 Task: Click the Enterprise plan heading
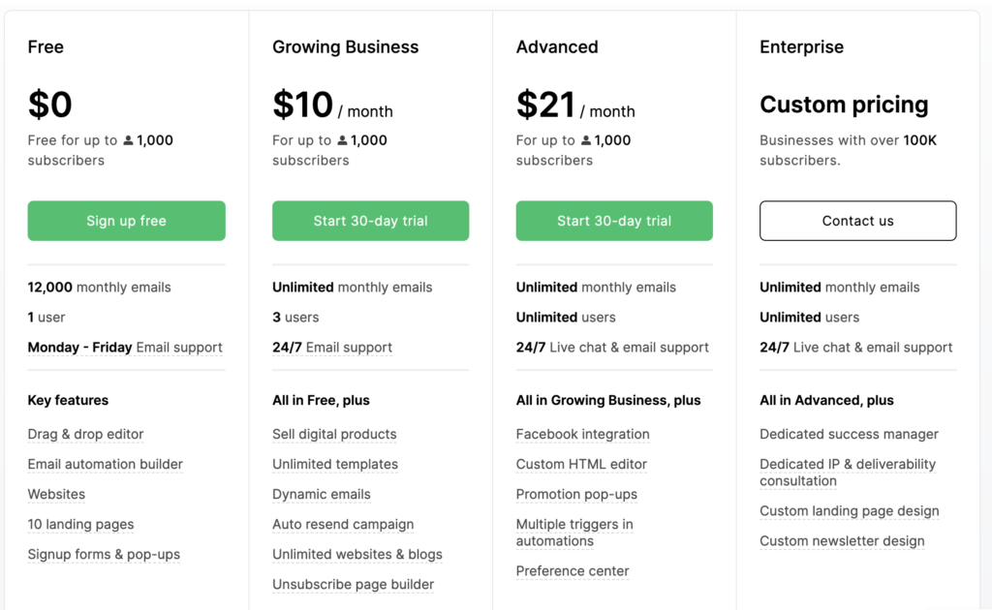(x=801, y=47)
